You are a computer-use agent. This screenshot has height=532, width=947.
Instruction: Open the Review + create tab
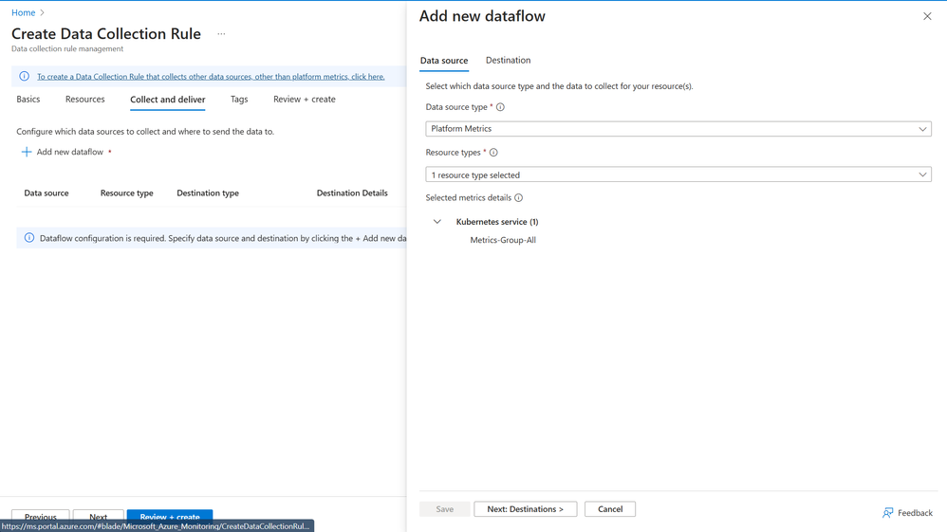pyautogui.click(x=305, y=99)
